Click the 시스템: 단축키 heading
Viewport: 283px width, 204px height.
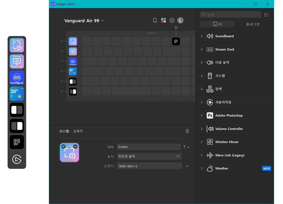[x=71, y=131]
